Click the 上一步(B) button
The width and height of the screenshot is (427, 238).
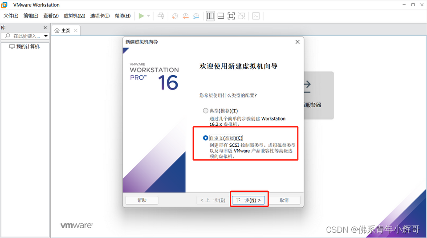(213, 200)
